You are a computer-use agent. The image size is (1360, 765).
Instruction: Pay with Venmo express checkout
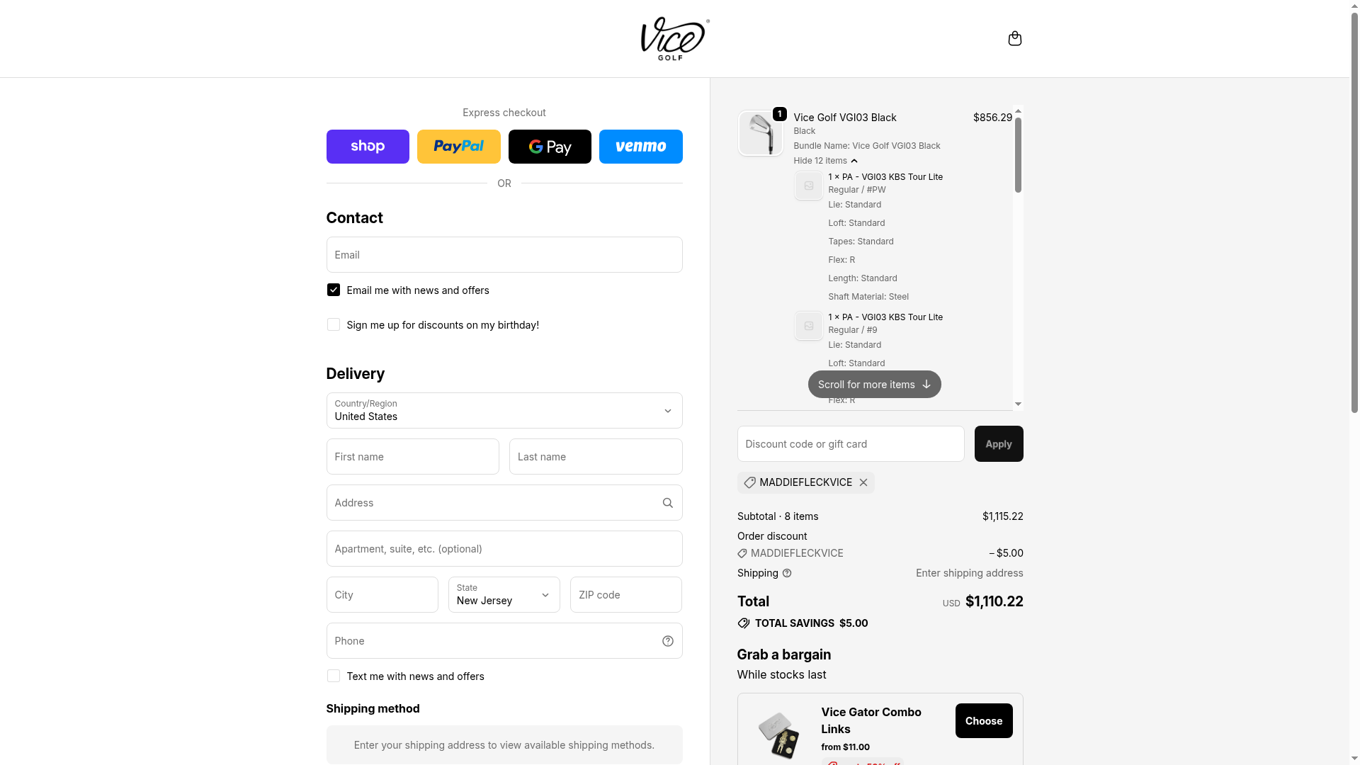(x=640, y=147)
